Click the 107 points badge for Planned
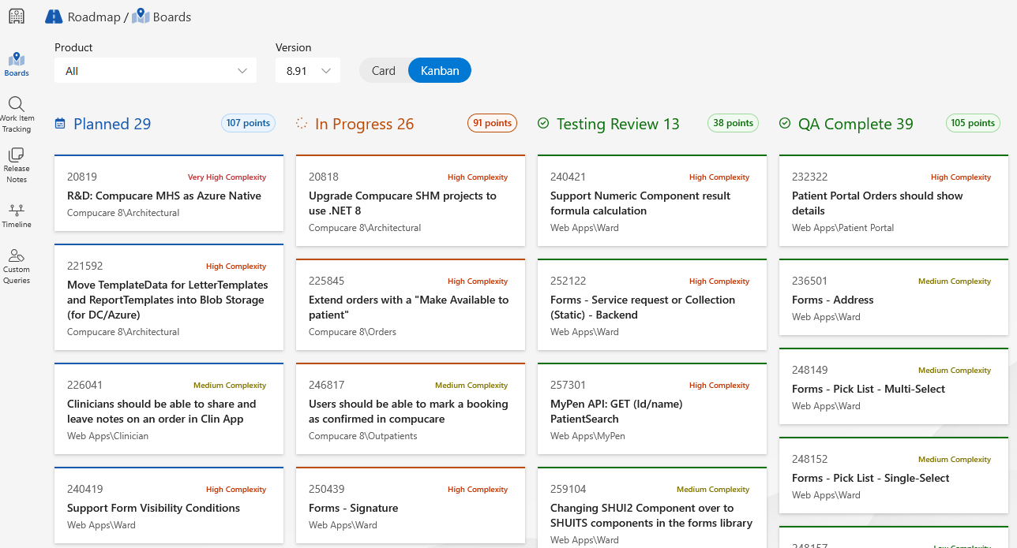This screenshot has width=1017, height=548. pos(248,123)
